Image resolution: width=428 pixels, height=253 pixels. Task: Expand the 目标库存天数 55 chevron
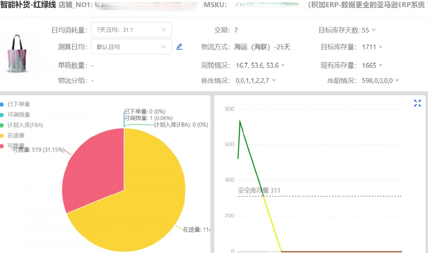(373, 30)
